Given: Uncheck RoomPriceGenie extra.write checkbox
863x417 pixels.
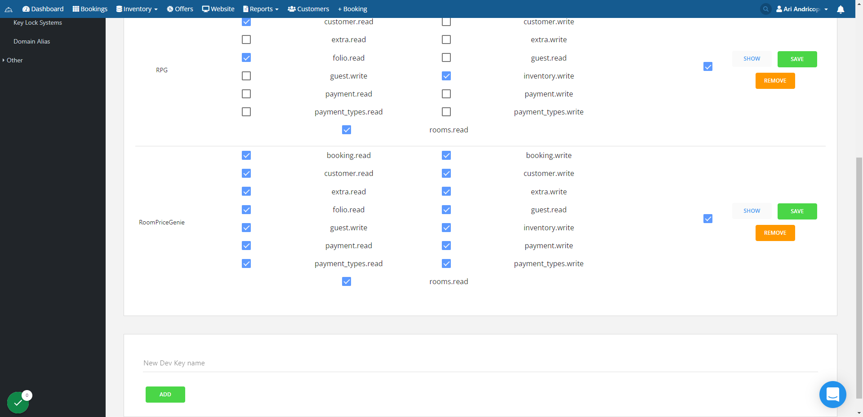Looking at the screenshot, I should (446, 192).
